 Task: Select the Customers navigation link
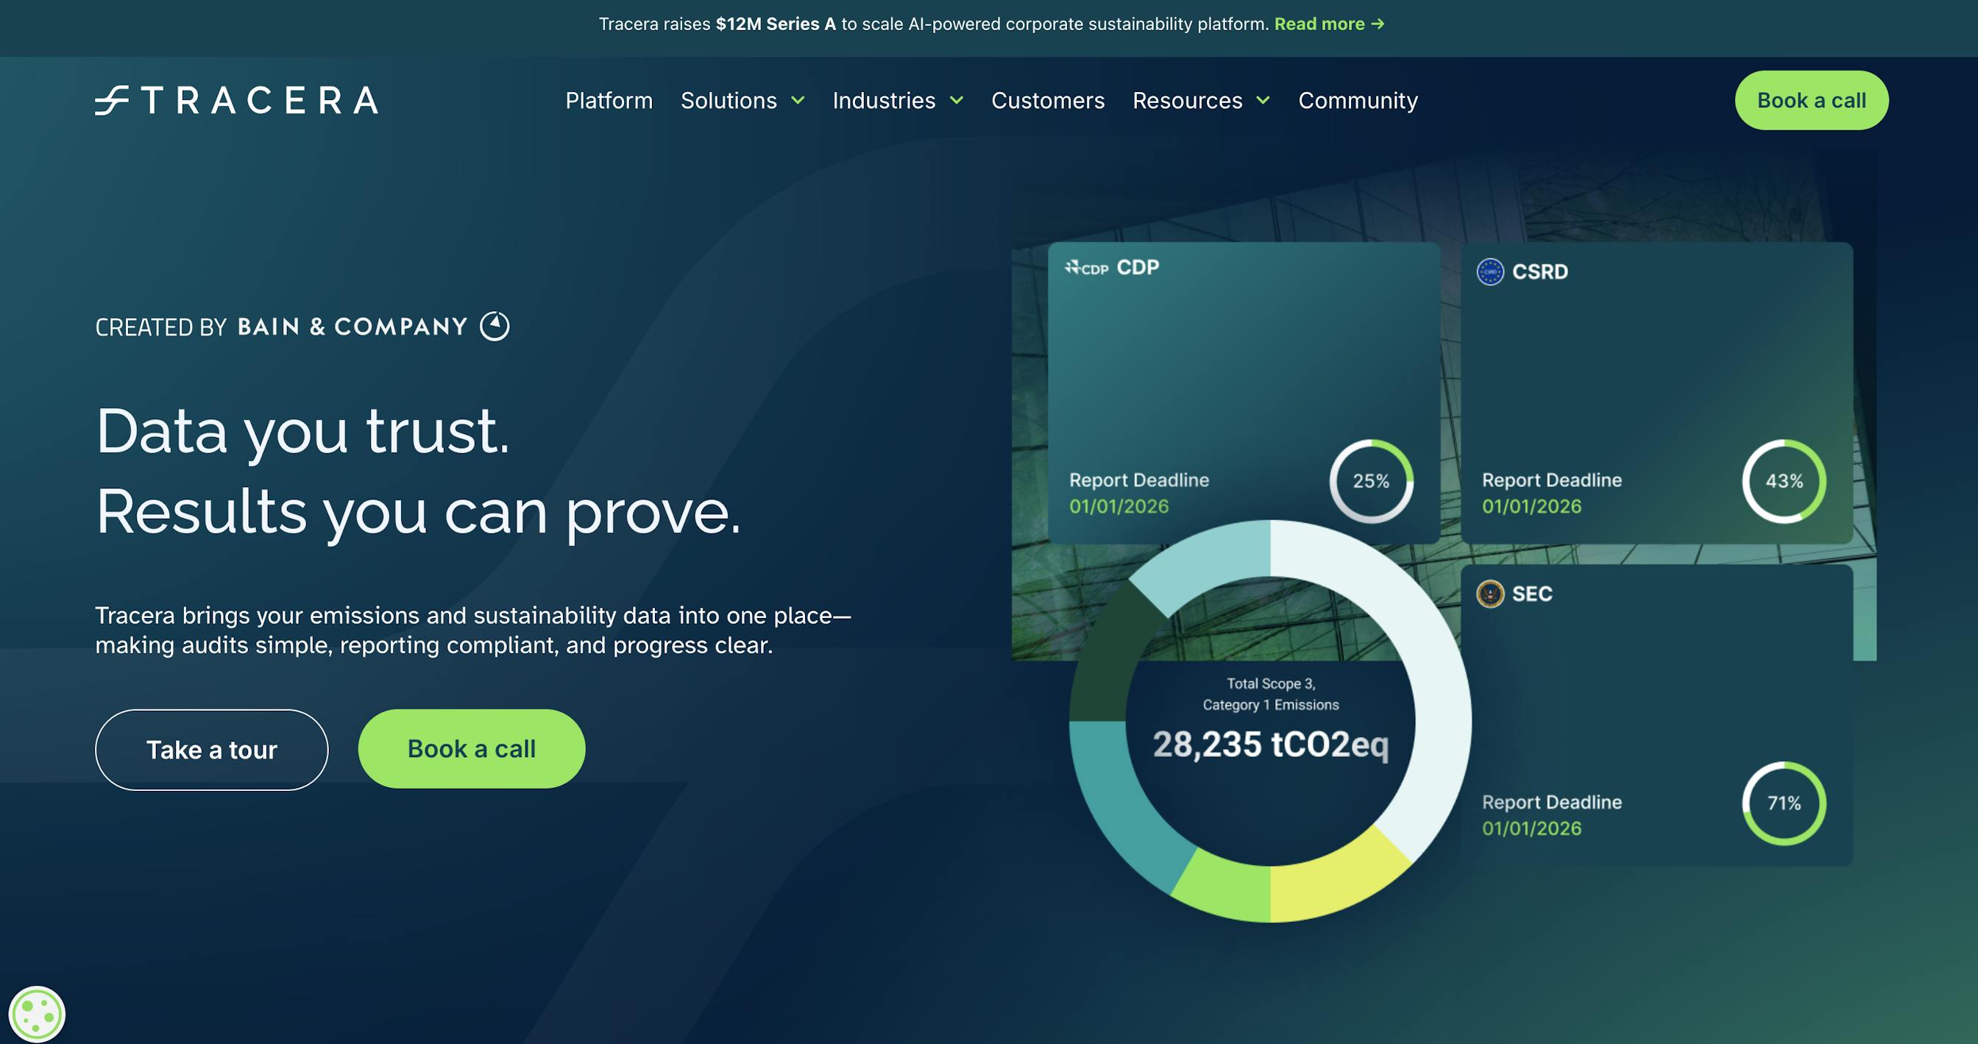pyautogui.click(x=1047, y=101)
